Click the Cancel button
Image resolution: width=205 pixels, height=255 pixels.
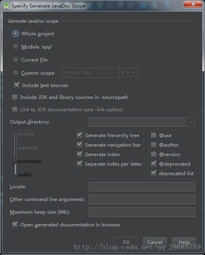pos(155,242)
